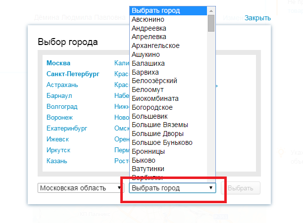Pick Апрелевка from the dropdown options
303x223 pixels.
pyautogui.click(x=149, y=37)
